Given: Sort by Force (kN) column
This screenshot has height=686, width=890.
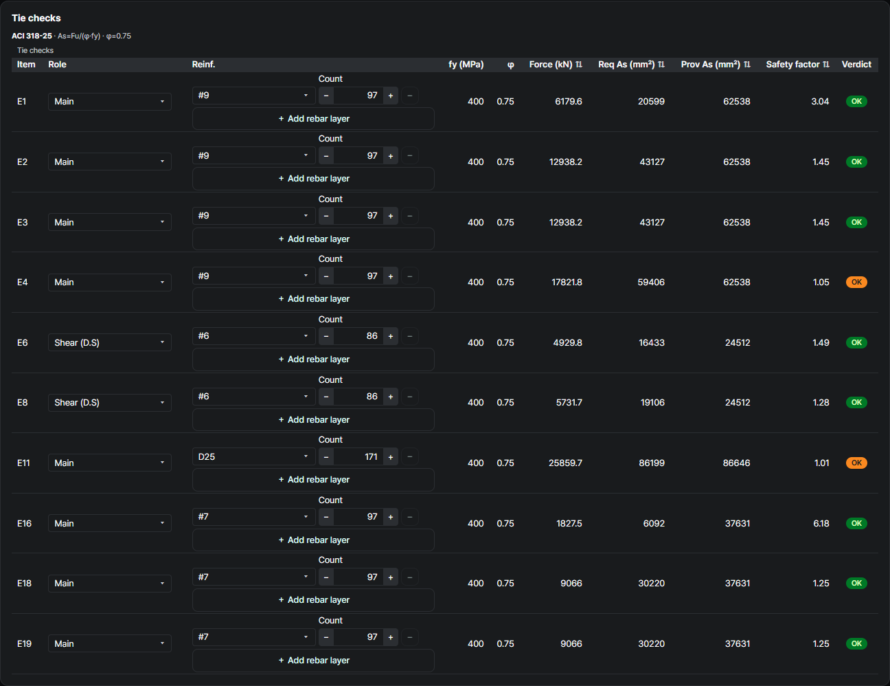Looking at the screenshot, I should [556, 65].
